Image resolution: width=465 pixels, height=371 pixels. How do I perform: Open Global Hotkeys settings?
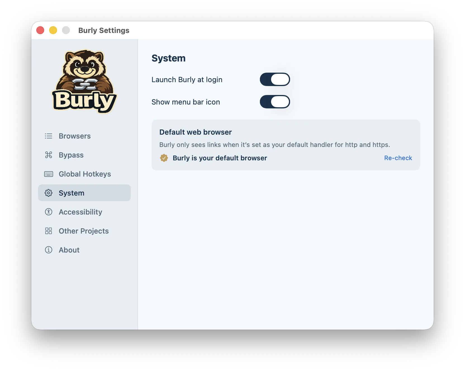(84, 174)
